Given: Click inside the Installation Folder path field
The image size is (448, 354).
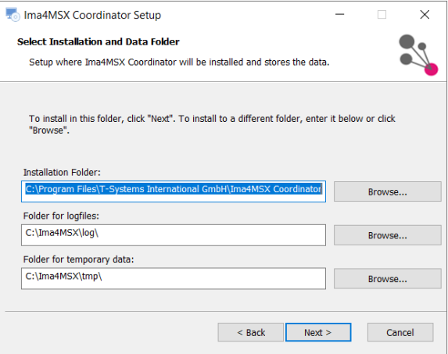Looking at the screenshot, I should (174, 191).
